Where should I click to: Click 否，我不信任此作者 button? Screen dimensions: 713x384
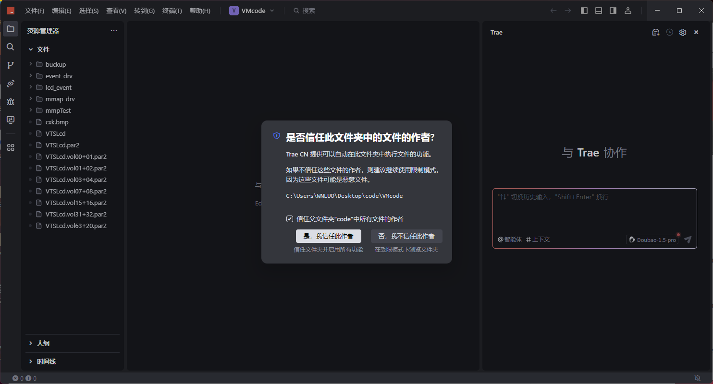click(406, 236)
